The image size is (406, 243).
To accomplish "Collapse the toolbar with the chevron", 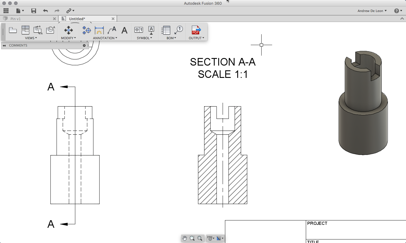I will pyautogui.click(x=402, y=18).
